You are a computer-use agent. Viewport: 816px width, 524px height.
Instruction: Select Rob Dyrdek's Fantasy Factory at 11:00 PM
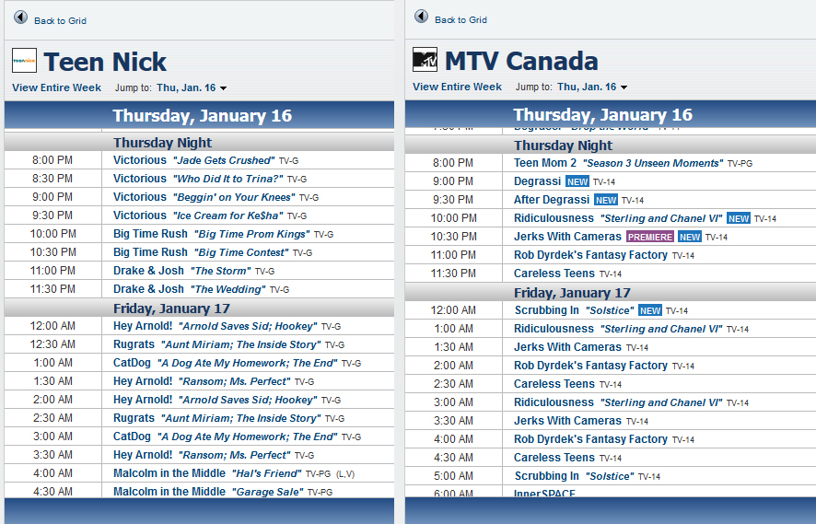(590, 255)
